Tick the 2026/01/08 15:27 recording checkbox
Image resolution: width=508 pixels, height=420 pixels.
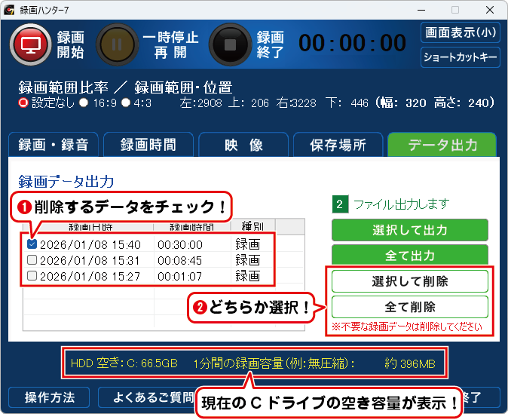[x=32, y=276]
